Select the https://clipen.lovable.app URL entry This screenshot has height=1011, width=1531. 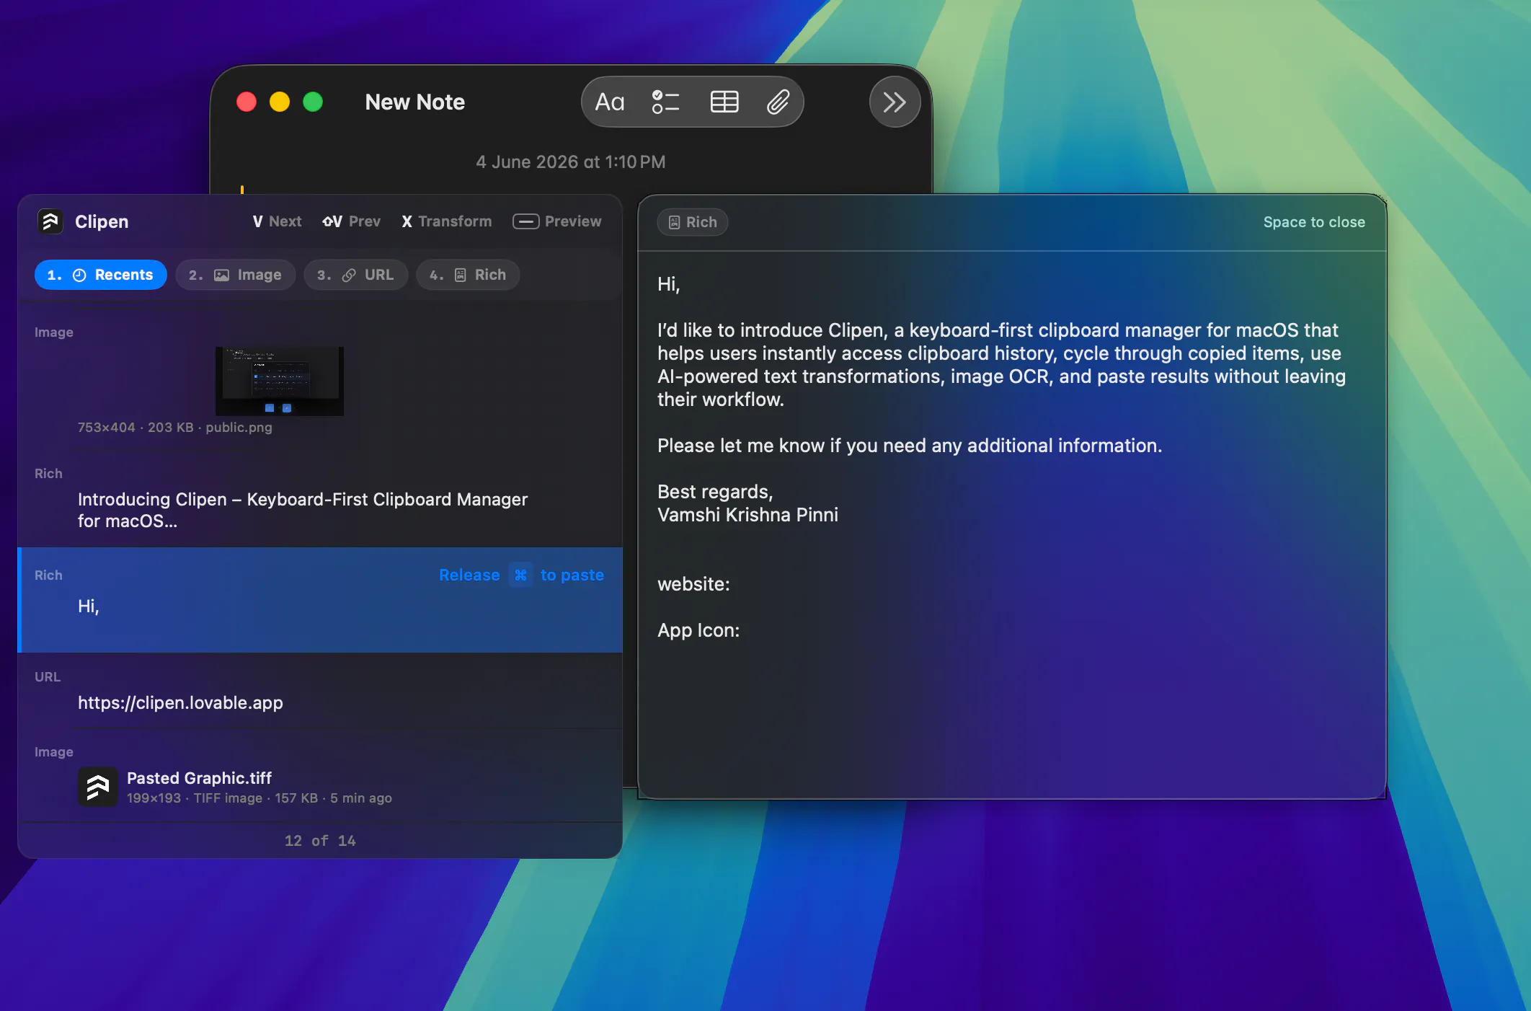[320, 691]
